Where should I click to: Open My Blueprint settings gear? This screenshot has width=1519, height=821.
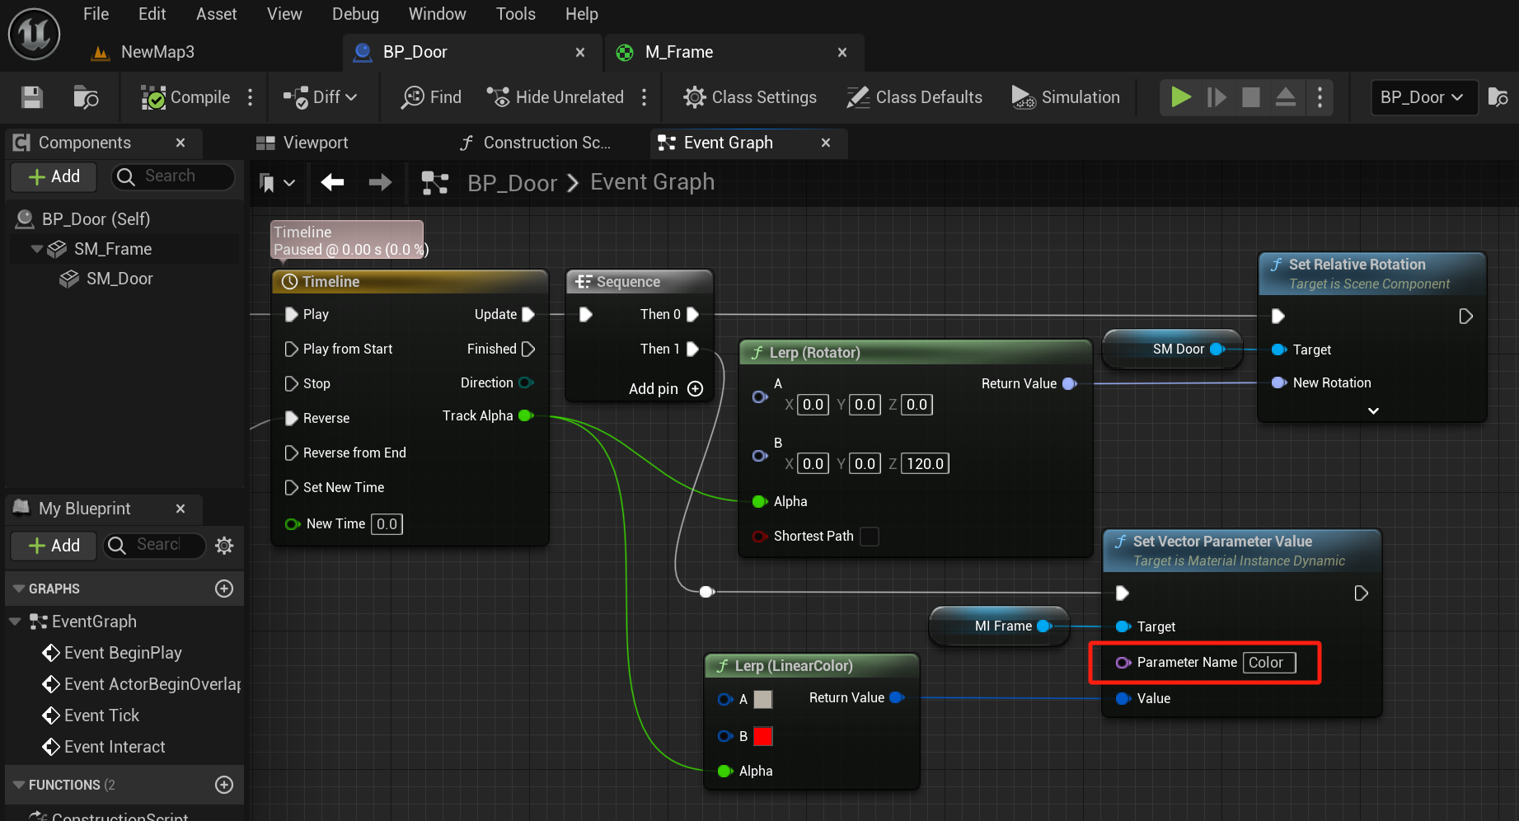pos(224,546)
